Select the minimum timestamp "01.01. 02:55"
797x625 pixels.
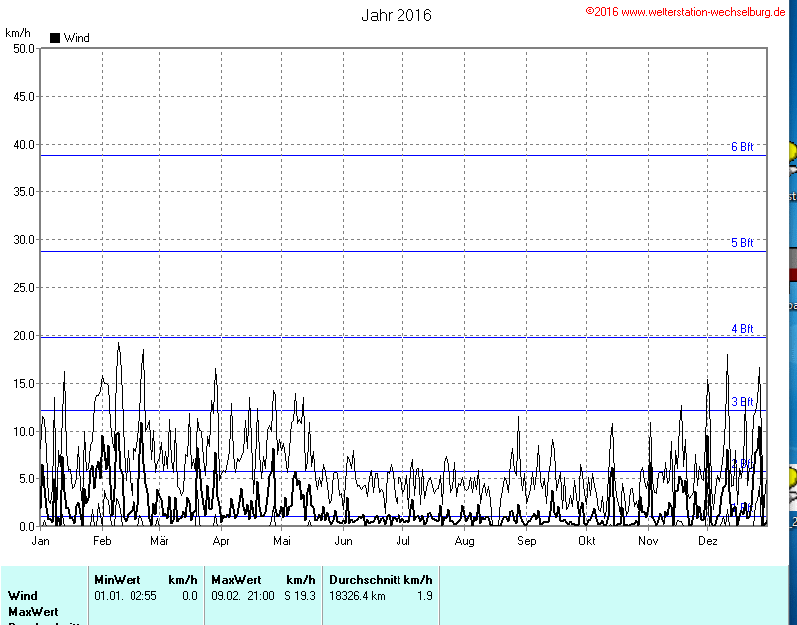(x=126, y=596)
